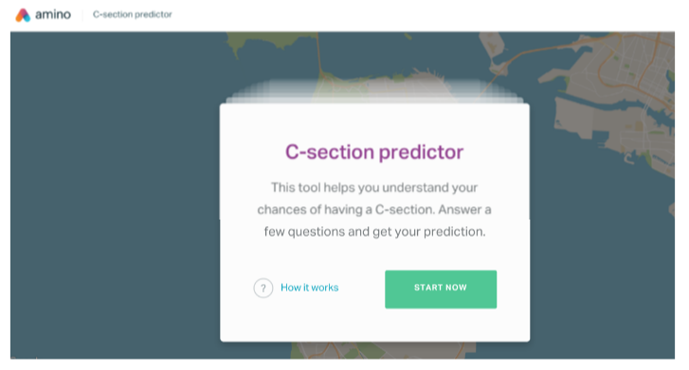This screenshot has height=370, width=689.
Task: Click the line "few questions and get your prediction."
Action: click(374, 231)
